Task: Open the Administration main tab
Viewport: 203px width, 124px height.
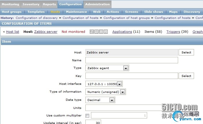Action: click(x=97, y=4)
